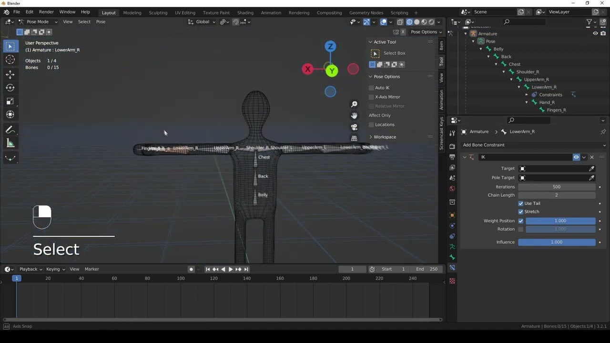Open the Select menu in viewport header
Viewport: 610px width, 343px height.
[x=84, y=22]
